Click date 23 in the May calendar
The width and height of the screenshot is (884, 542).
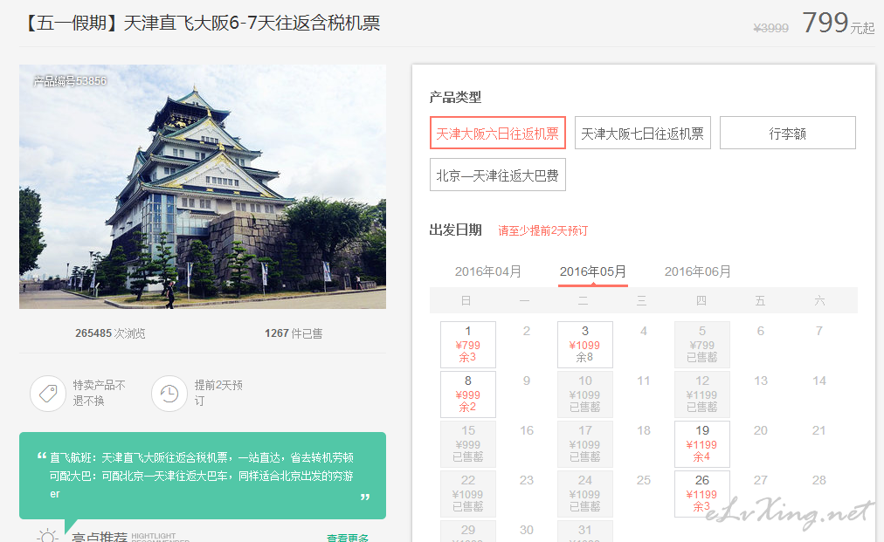pos(527,480)
